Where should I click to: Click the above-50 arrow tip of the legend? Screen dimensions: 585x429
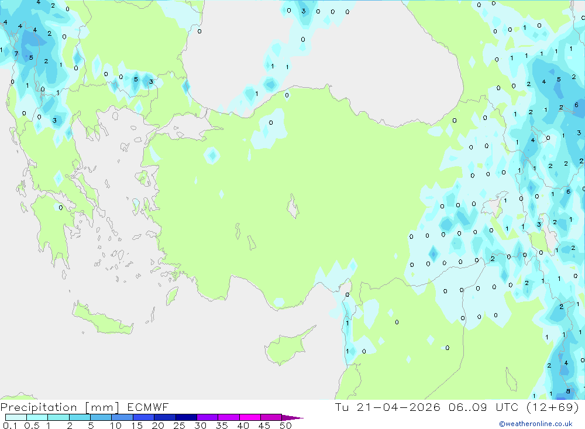[292, 418]
